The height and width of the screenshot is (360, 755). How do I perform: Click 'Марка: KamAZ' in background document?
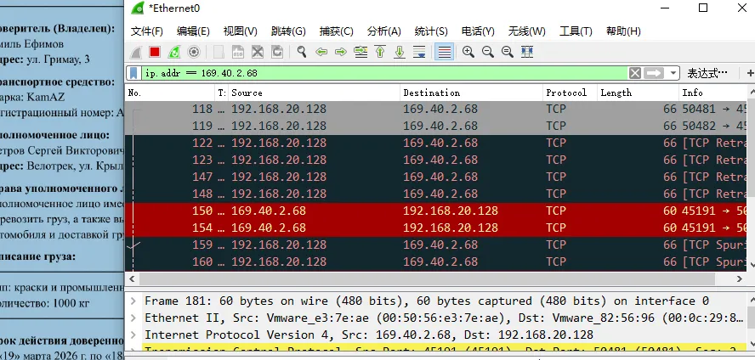pyautogui.click(x=32, y=98)
